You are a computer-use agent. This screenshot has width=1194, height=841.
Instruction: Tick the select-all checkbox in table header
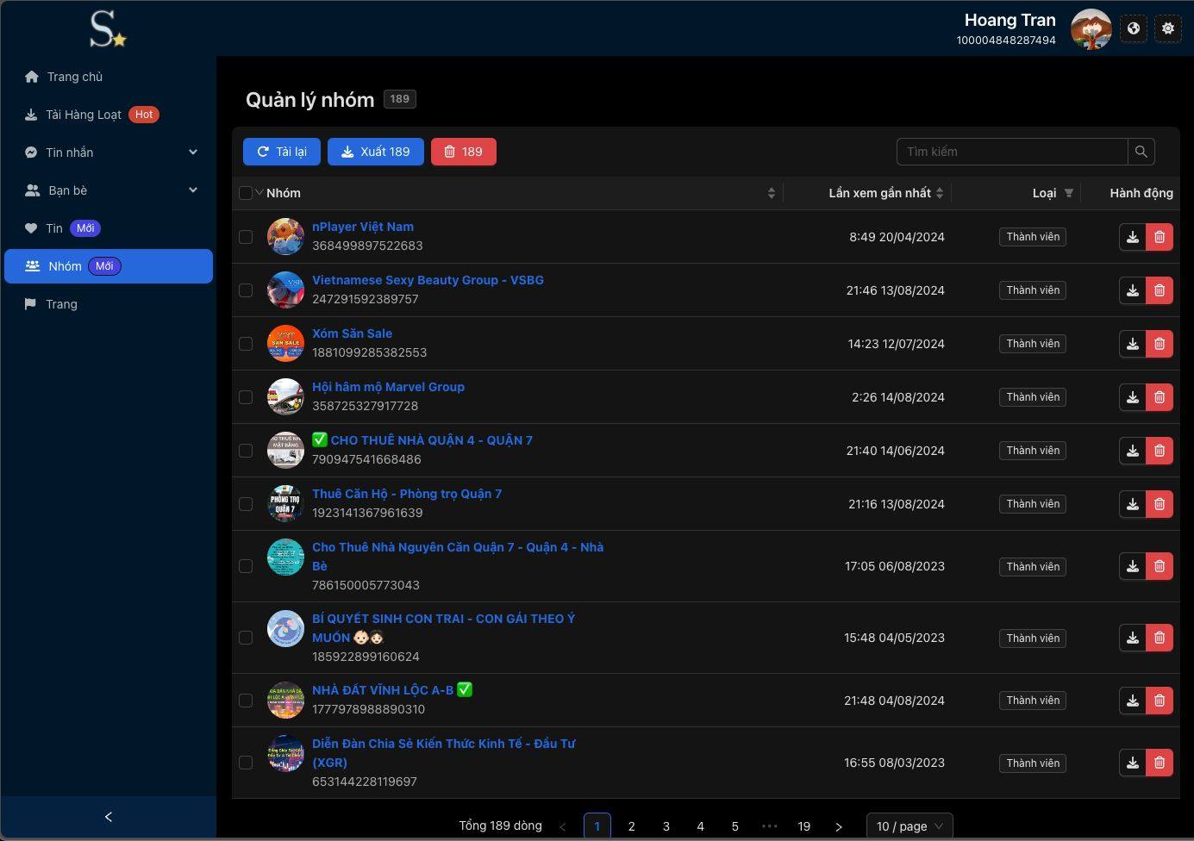pos(246,193)
